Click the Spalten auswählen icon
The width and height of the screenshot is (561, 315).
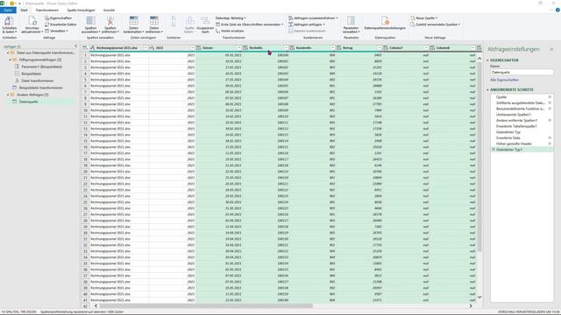click(90, 21)
